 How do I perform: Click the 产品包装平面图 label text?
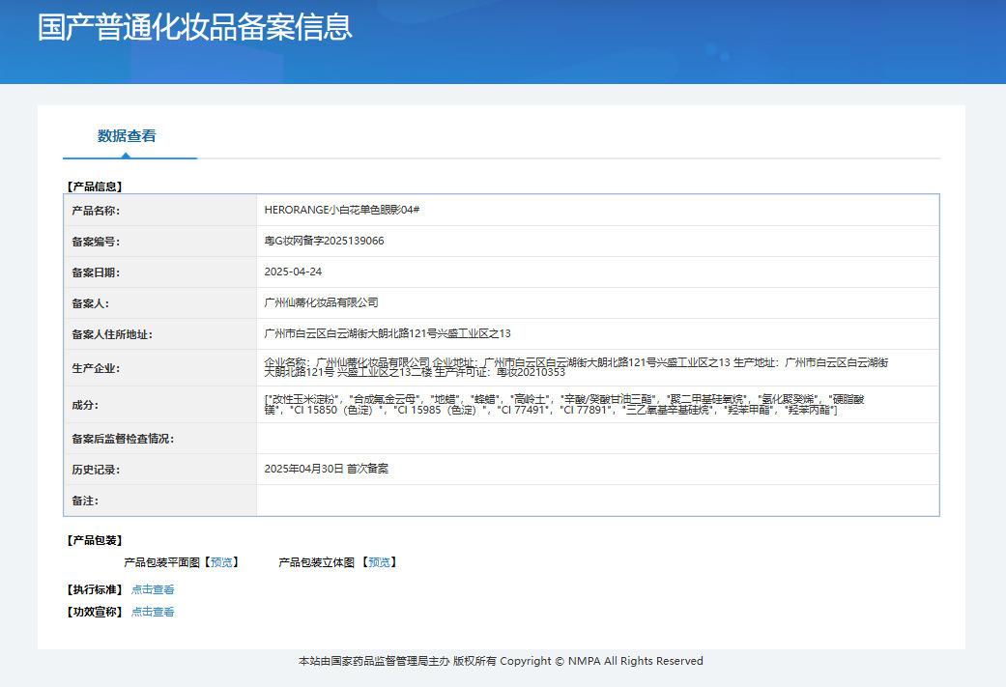coord(161,562)
